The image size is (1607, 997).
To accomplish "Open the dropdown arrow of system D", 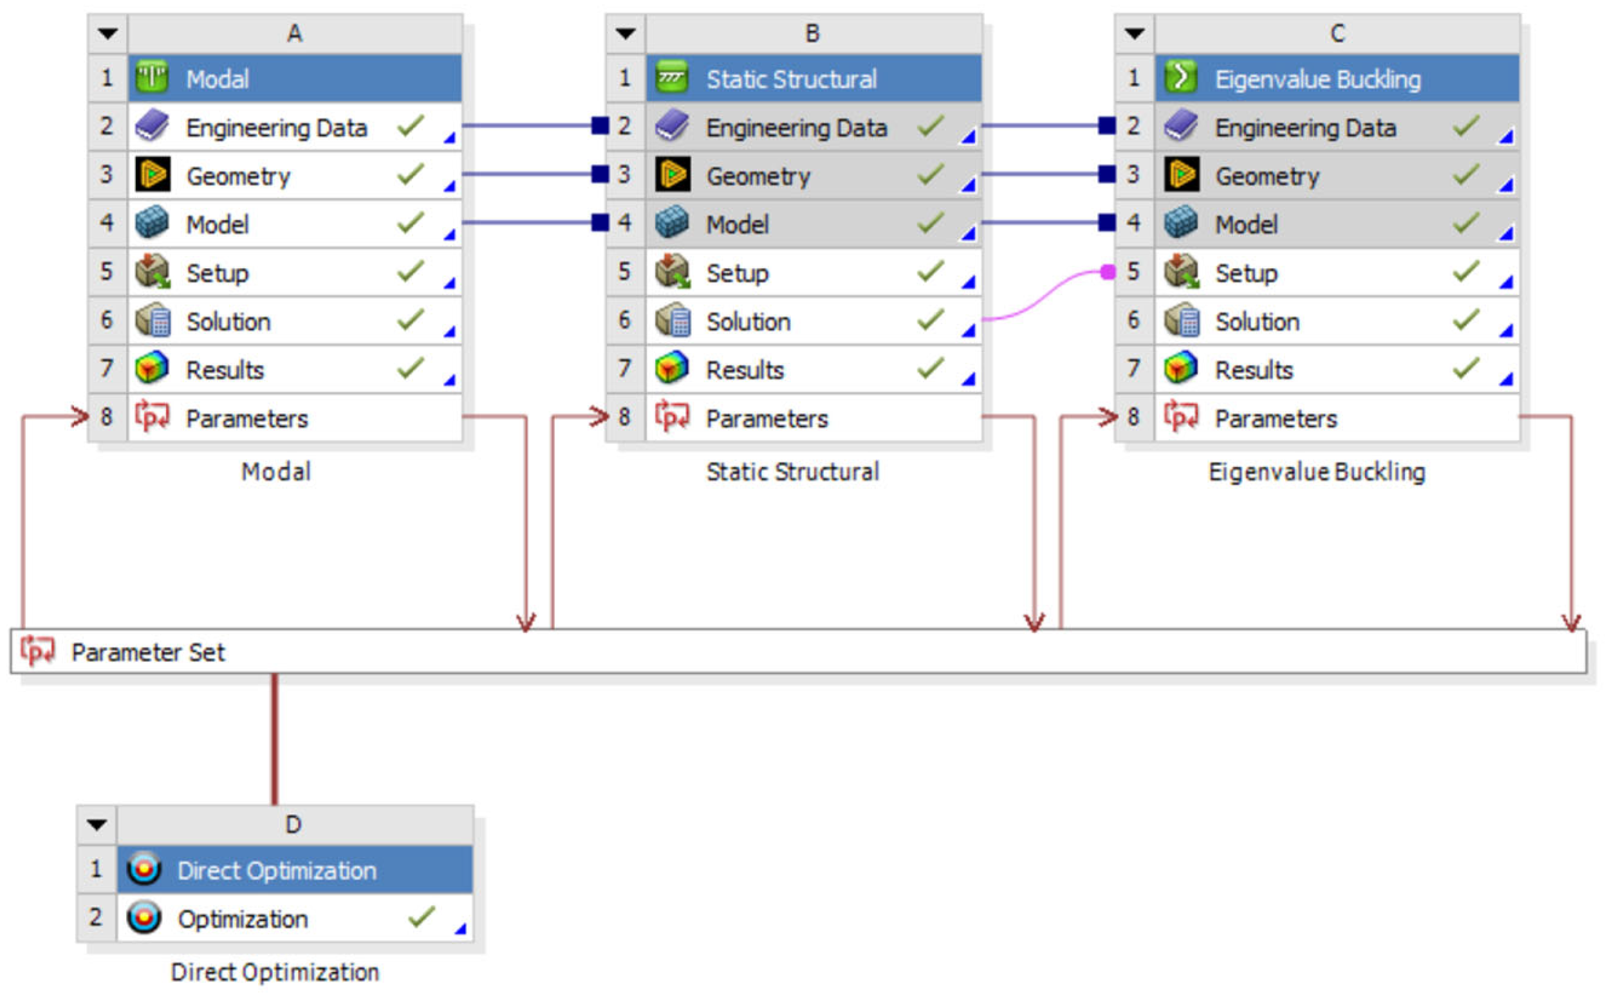I will point(97,825).
